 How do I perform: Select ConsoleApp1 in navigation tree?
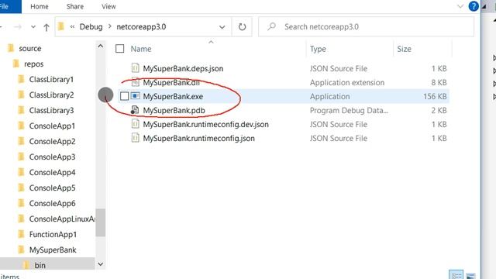[52, 126]
